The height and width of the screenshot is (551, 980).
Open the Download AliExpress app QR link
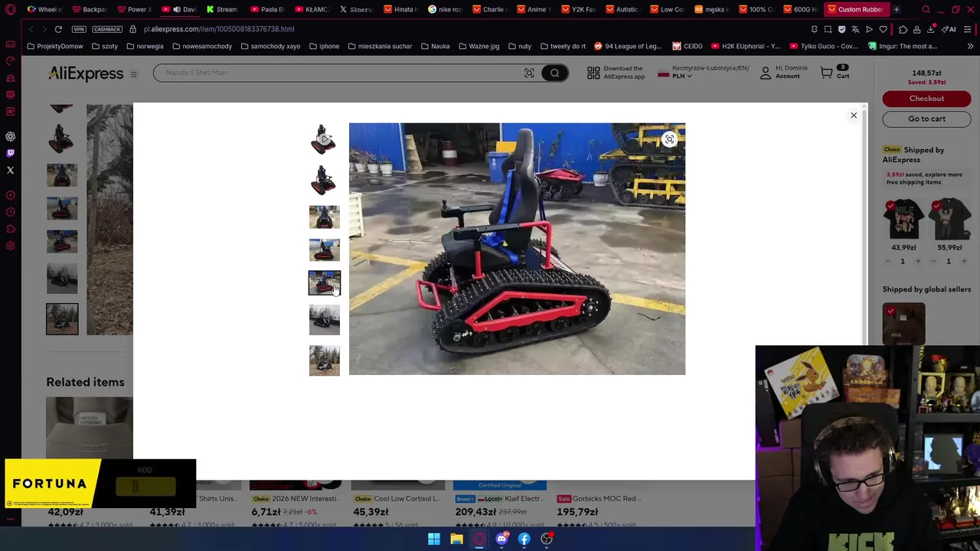[616, 73]
